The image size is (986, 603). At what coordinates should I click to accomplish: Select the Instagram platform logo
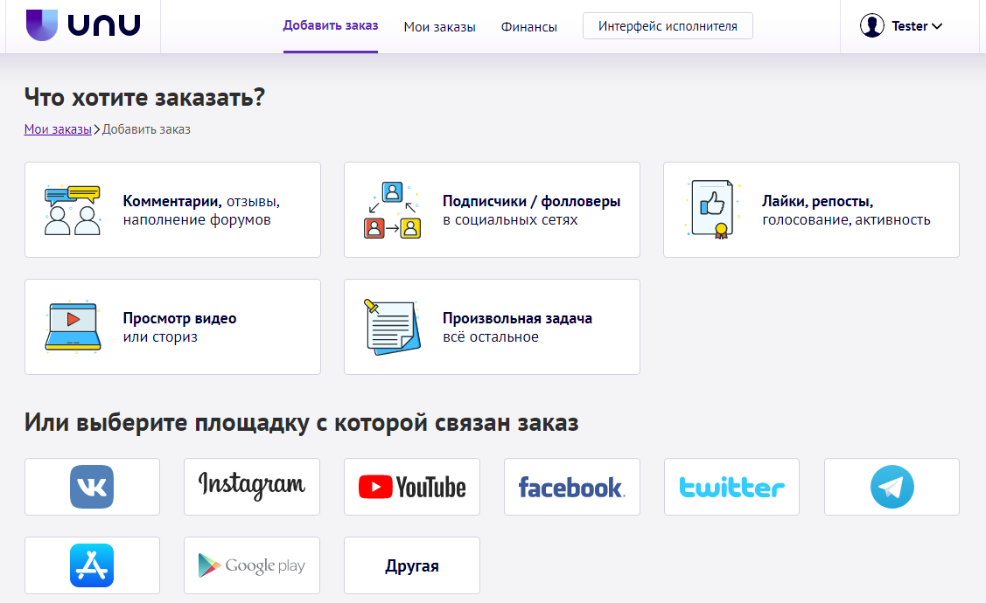(x=252, y=486)
